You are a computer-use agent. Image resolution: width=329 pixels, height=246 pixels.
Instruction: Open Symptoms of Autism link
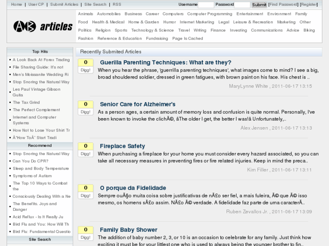pyautogui.click(x=32, y=176)
